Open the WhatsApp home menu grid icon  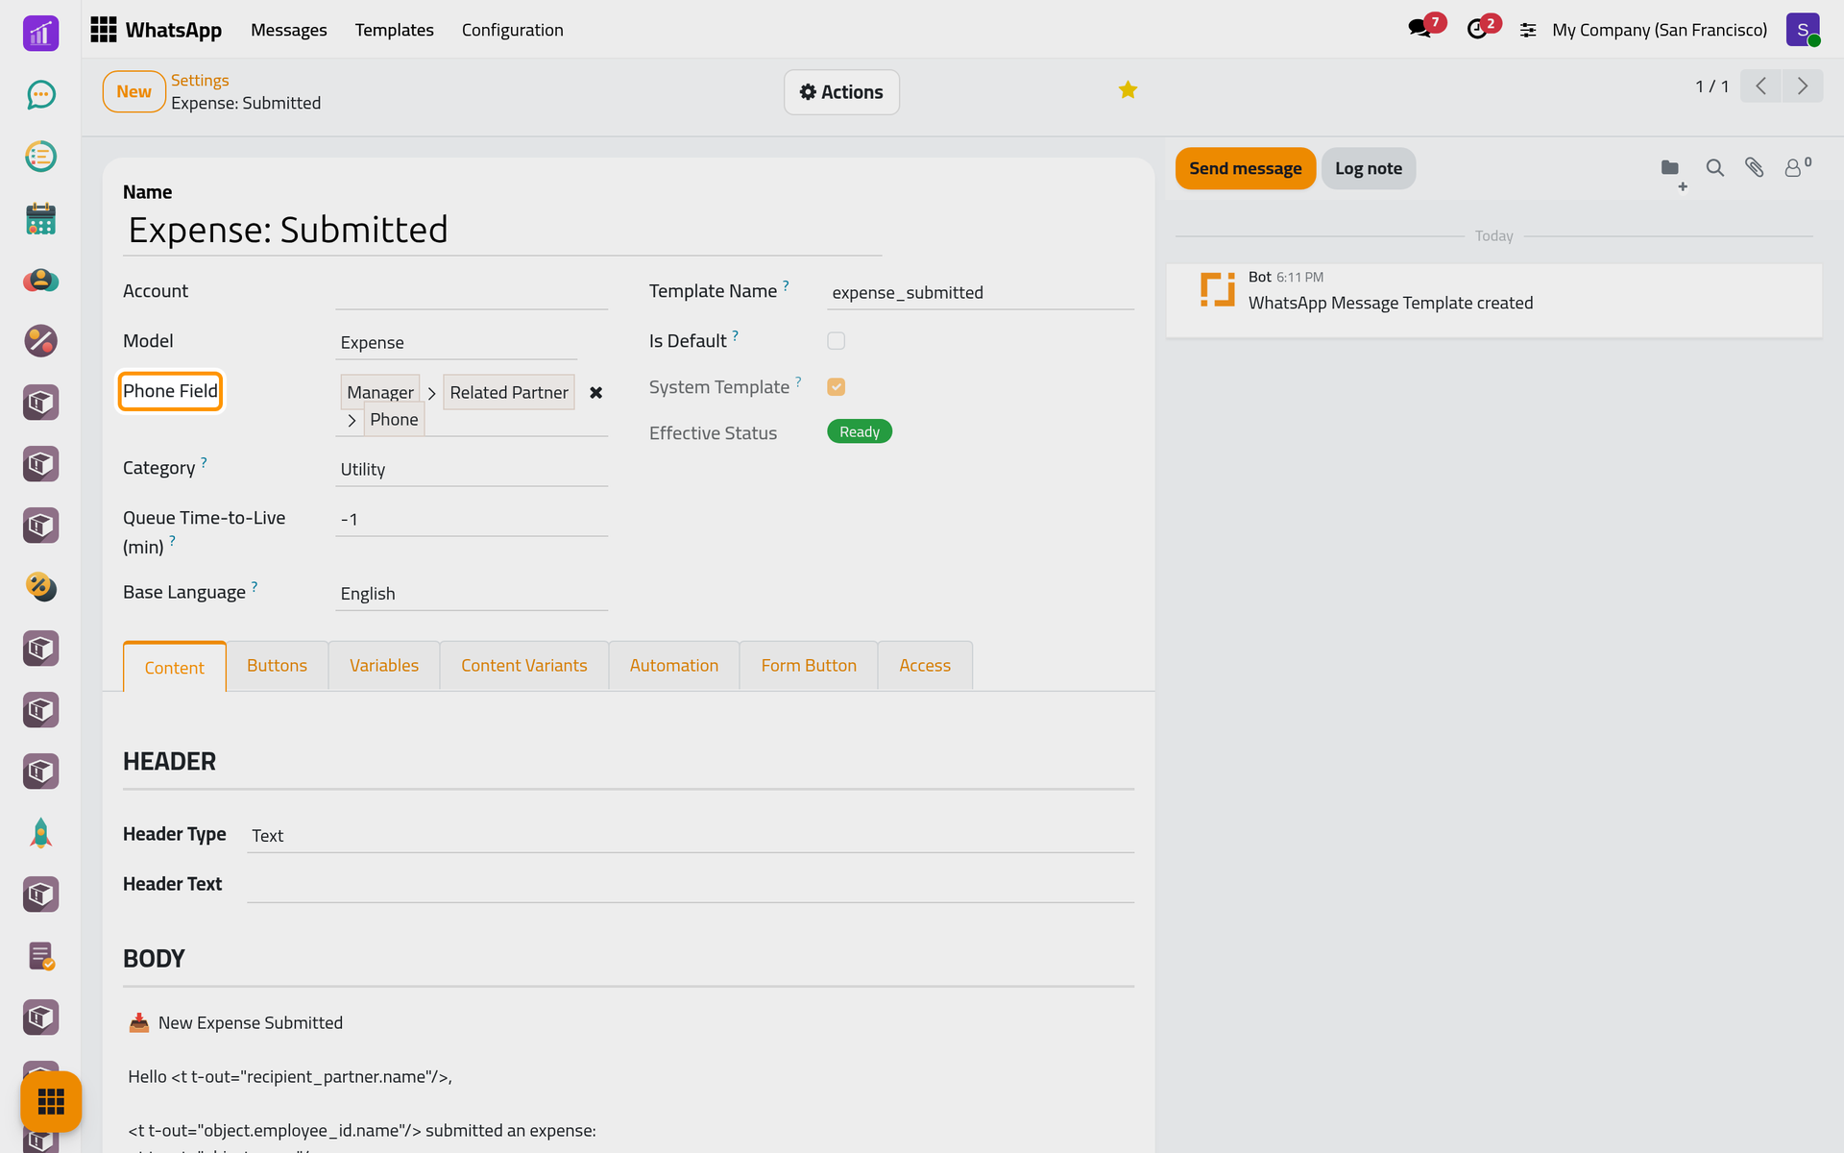[x=104, y=30]
